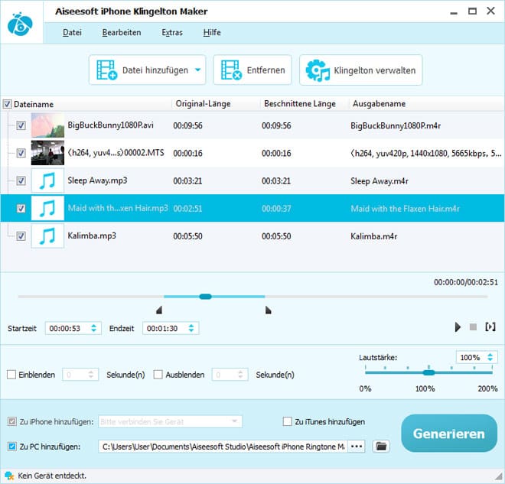Click the volume slider handle

[428, 372]
